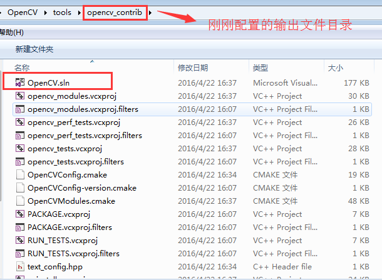The width and height of the screenshot is (382, 280).
Task: Click the OpenCVConfig.cmake blank file icon
Action: click(20, 174)
